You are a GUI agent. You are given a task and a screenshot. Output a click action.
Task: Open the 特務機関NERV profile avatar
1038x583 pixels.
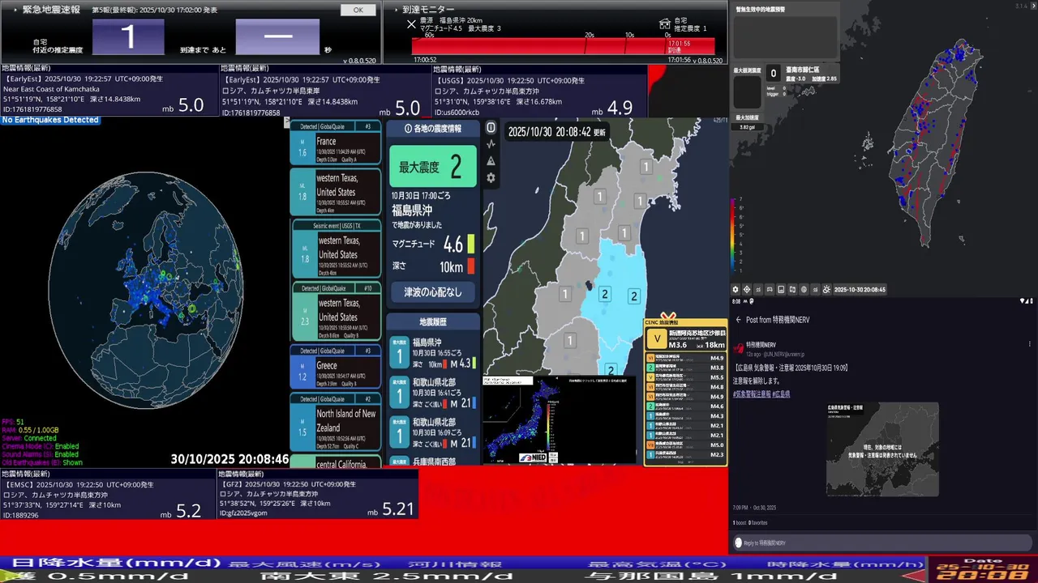(739, 348)
